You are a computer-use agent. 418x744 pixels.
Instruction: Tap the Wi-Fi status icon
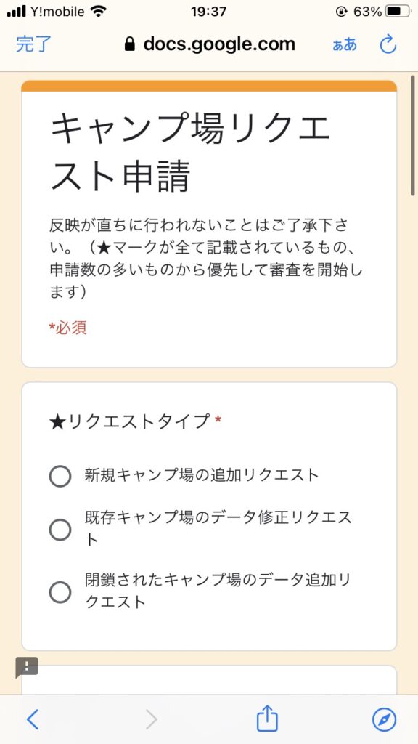[x=98, y=12]
